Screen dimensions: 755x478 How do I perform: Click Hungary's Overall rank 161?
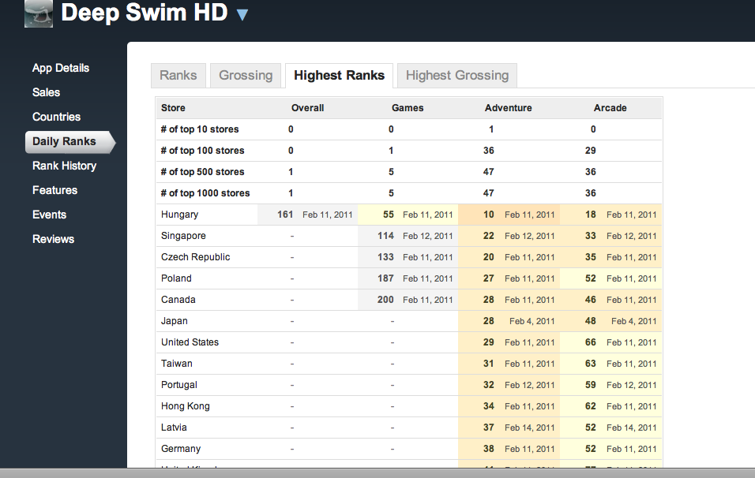click(x=285, y=215)
